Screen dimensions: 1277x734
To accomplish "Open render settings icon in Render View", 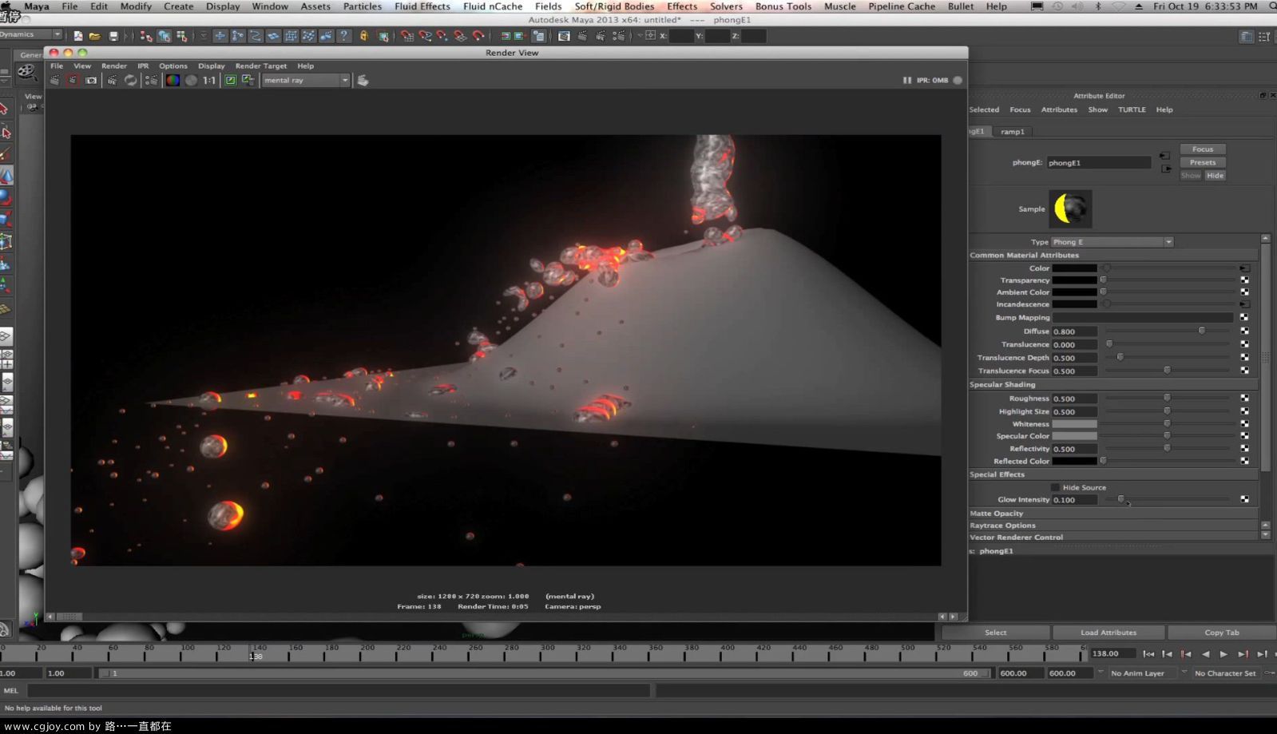I will pyautogui.click(x=151, y=80).
